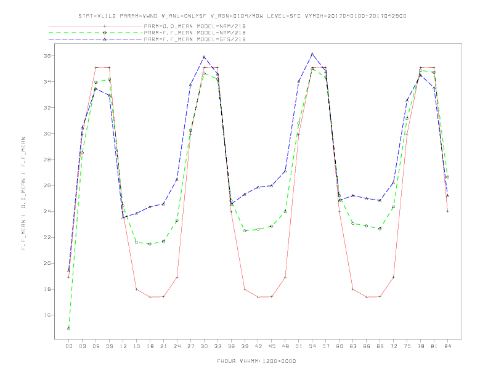The height and width of the screenshot is (377, 488).
Task: Click x-axis forecast hour label 69
Action: (x=380, y=346)
